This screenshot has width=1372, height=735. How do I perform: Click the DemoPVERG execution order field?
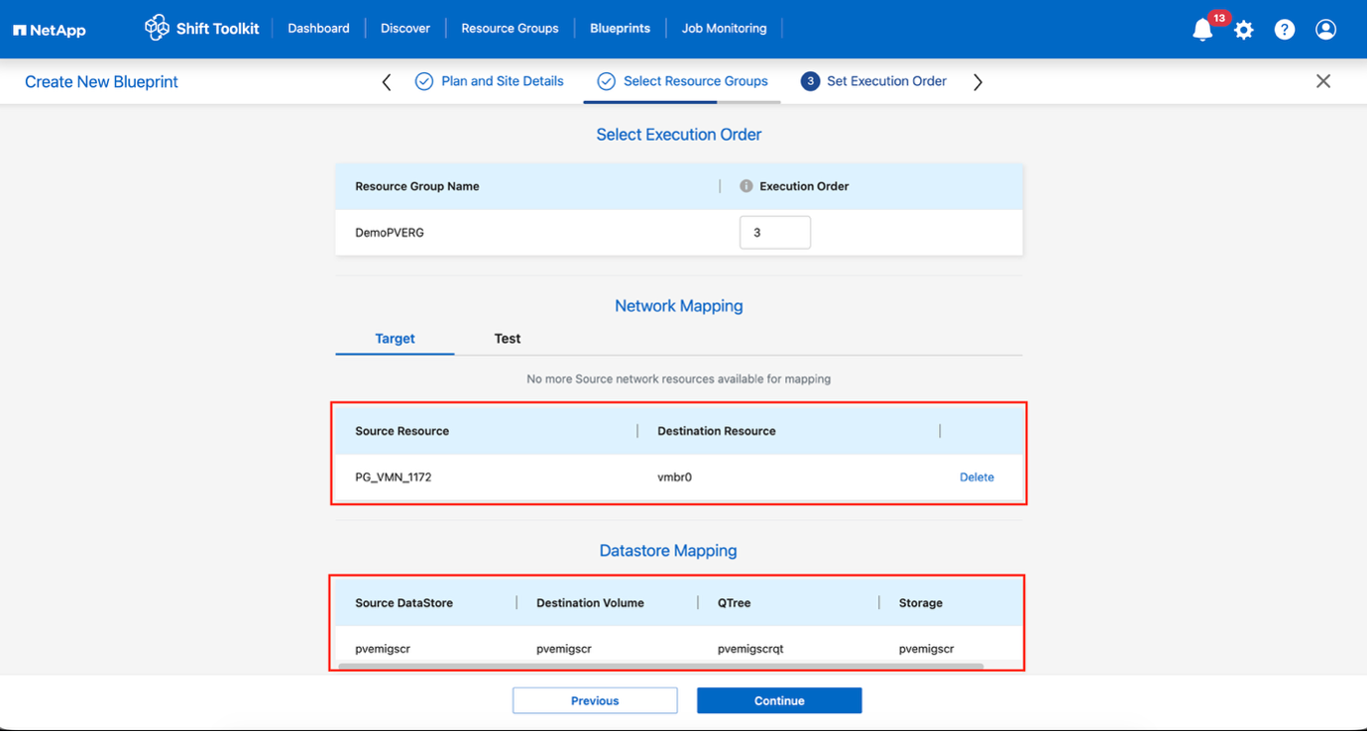[x=774, y=233]
